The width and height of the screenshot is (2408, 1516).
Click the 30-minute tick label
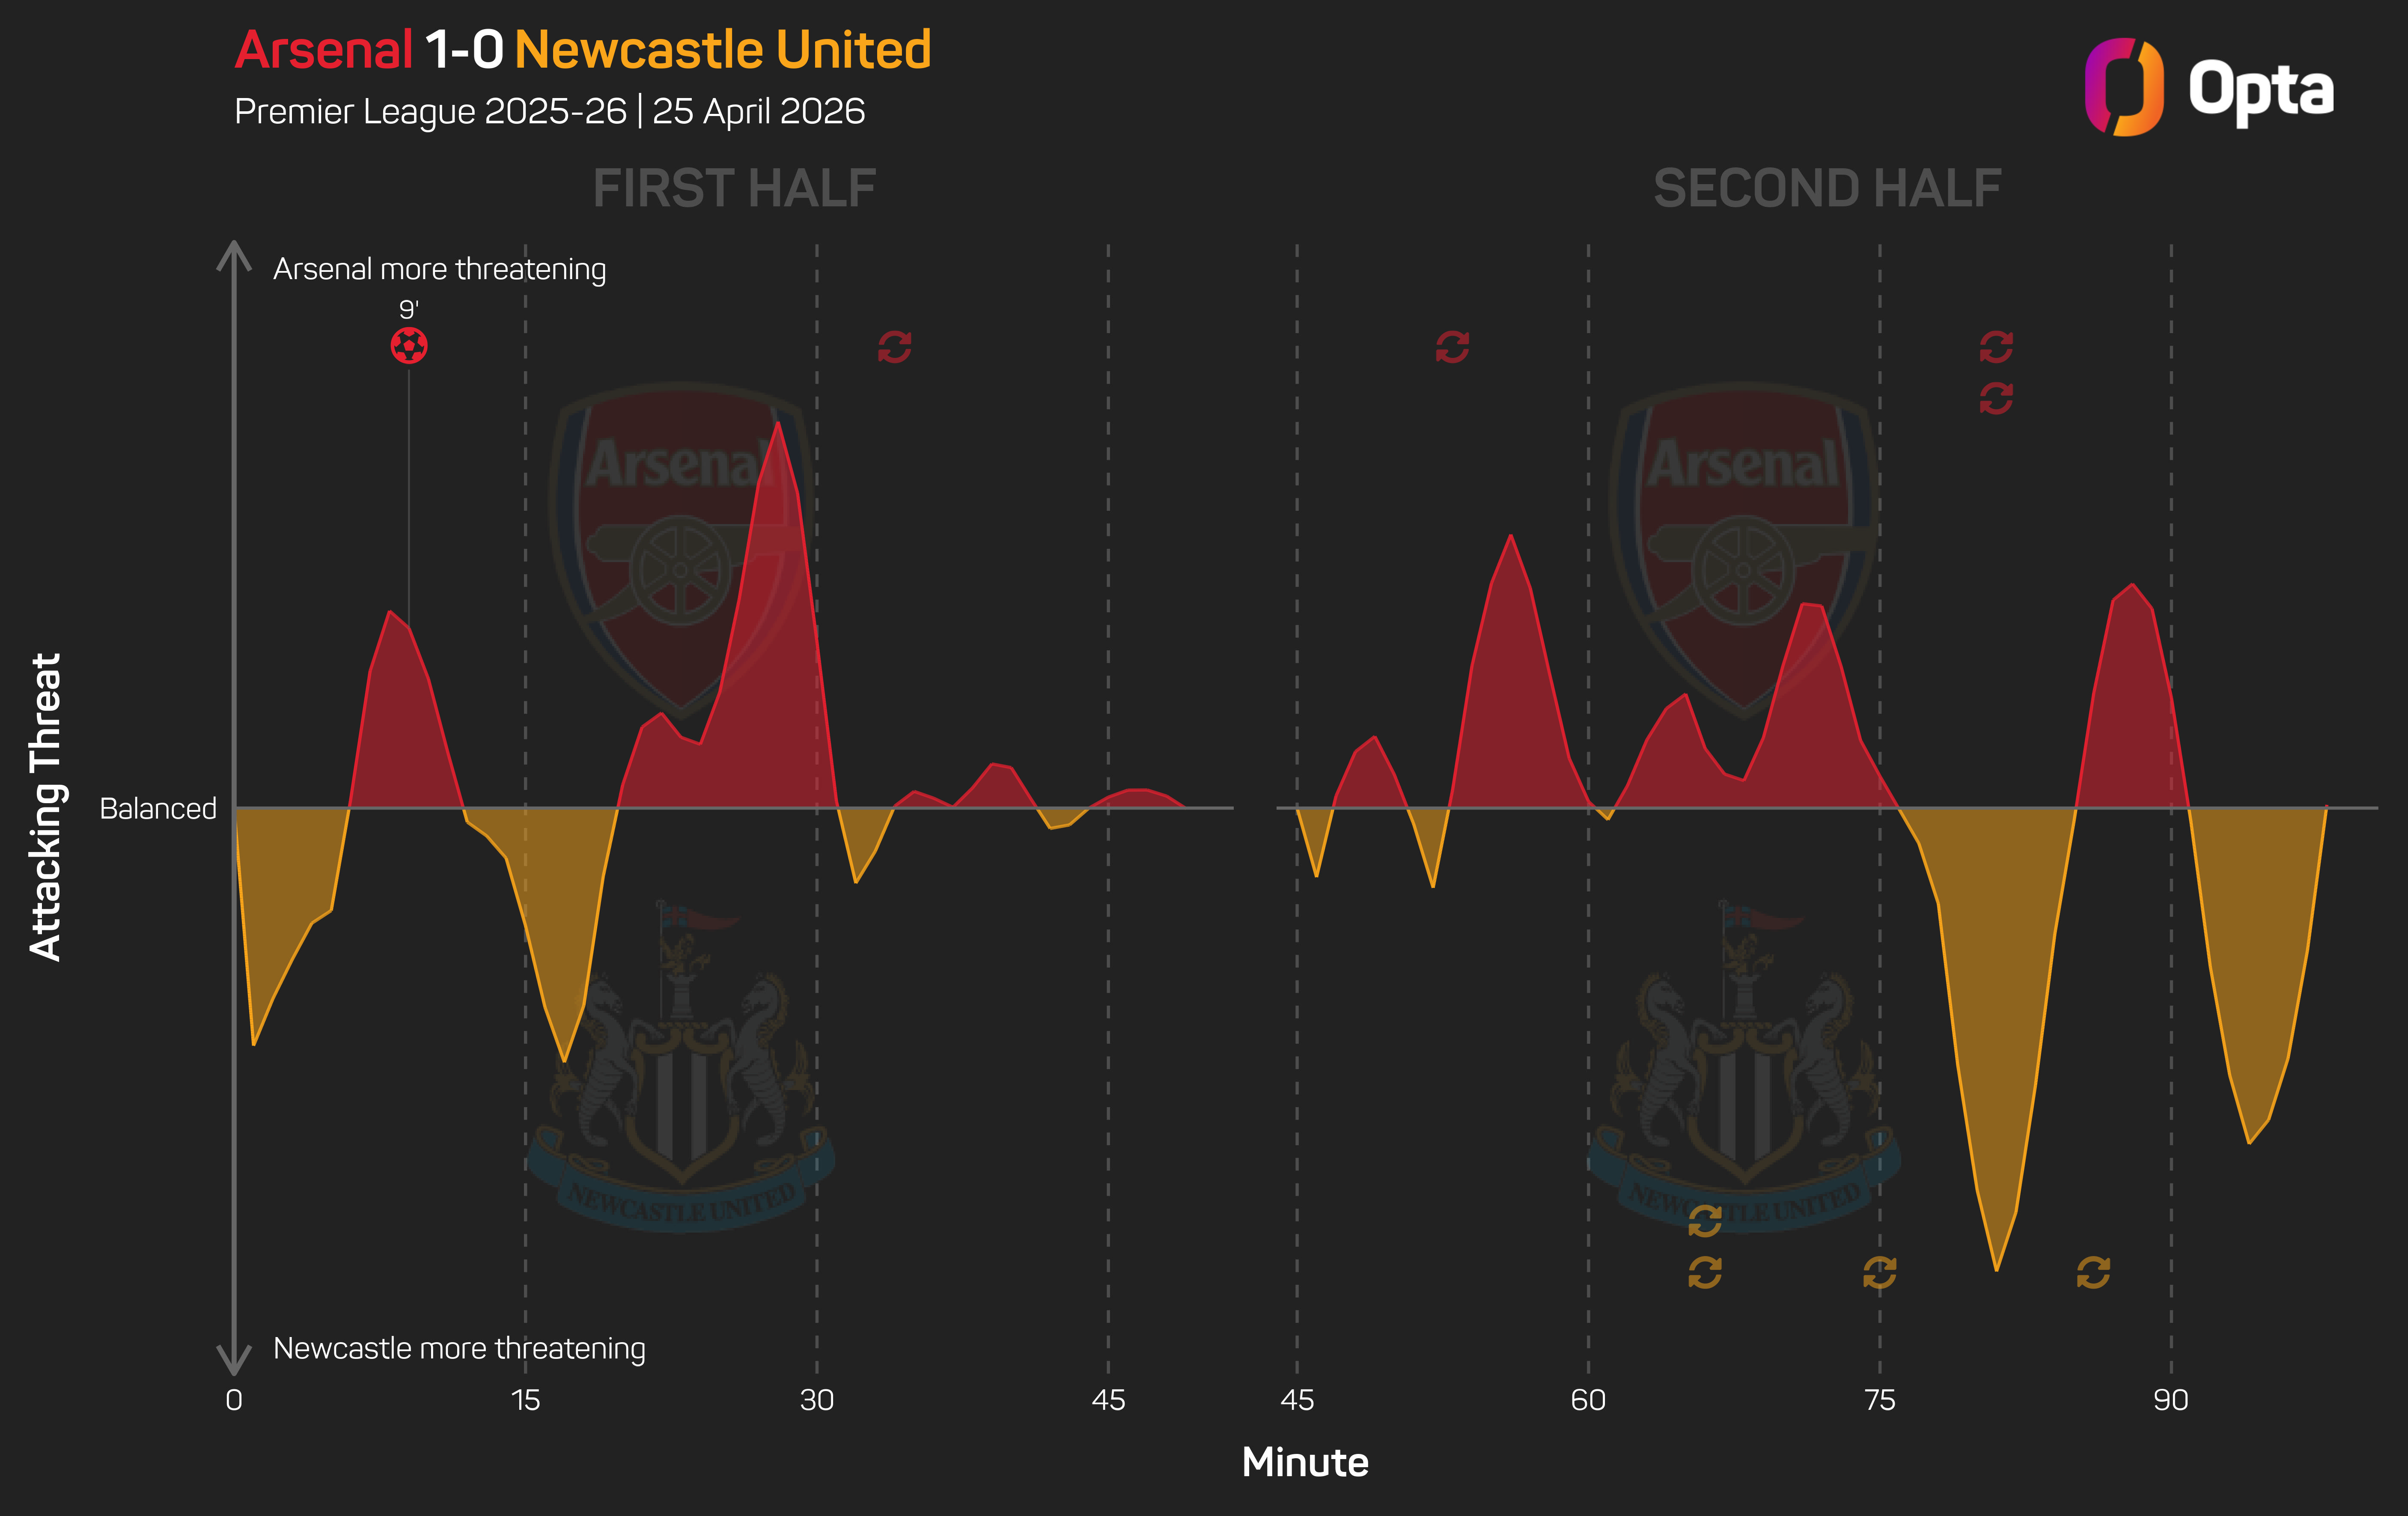pyautogui.click(x=816, y=1399)
